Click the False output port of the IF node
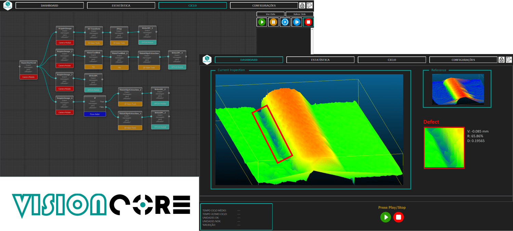Screen dimensions: 513x231 pos(106,107)
